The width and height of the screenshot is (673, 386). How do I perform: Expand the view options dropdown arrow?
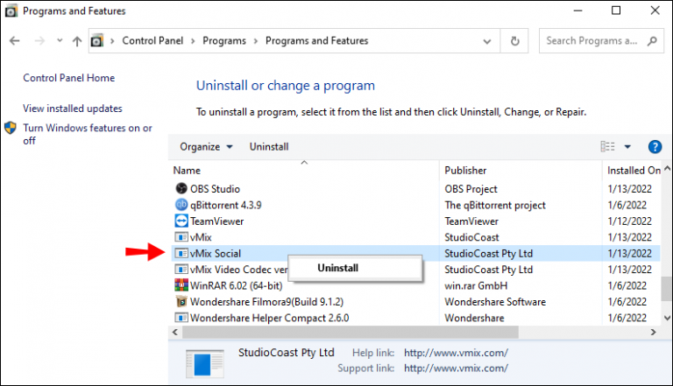pyautogui.click(x=627, y=147)
